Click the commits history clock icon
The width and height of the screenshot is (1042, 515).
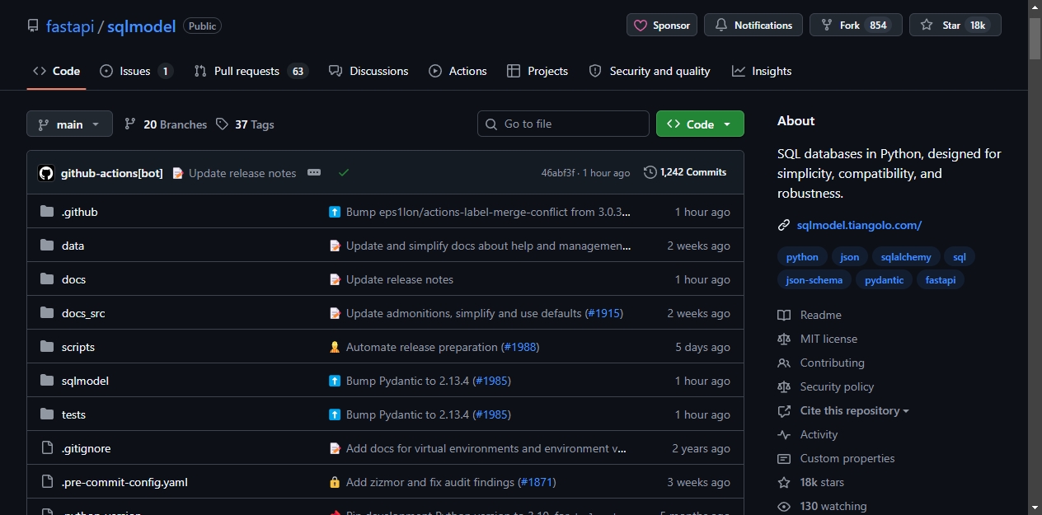click(x=650, y=172)
